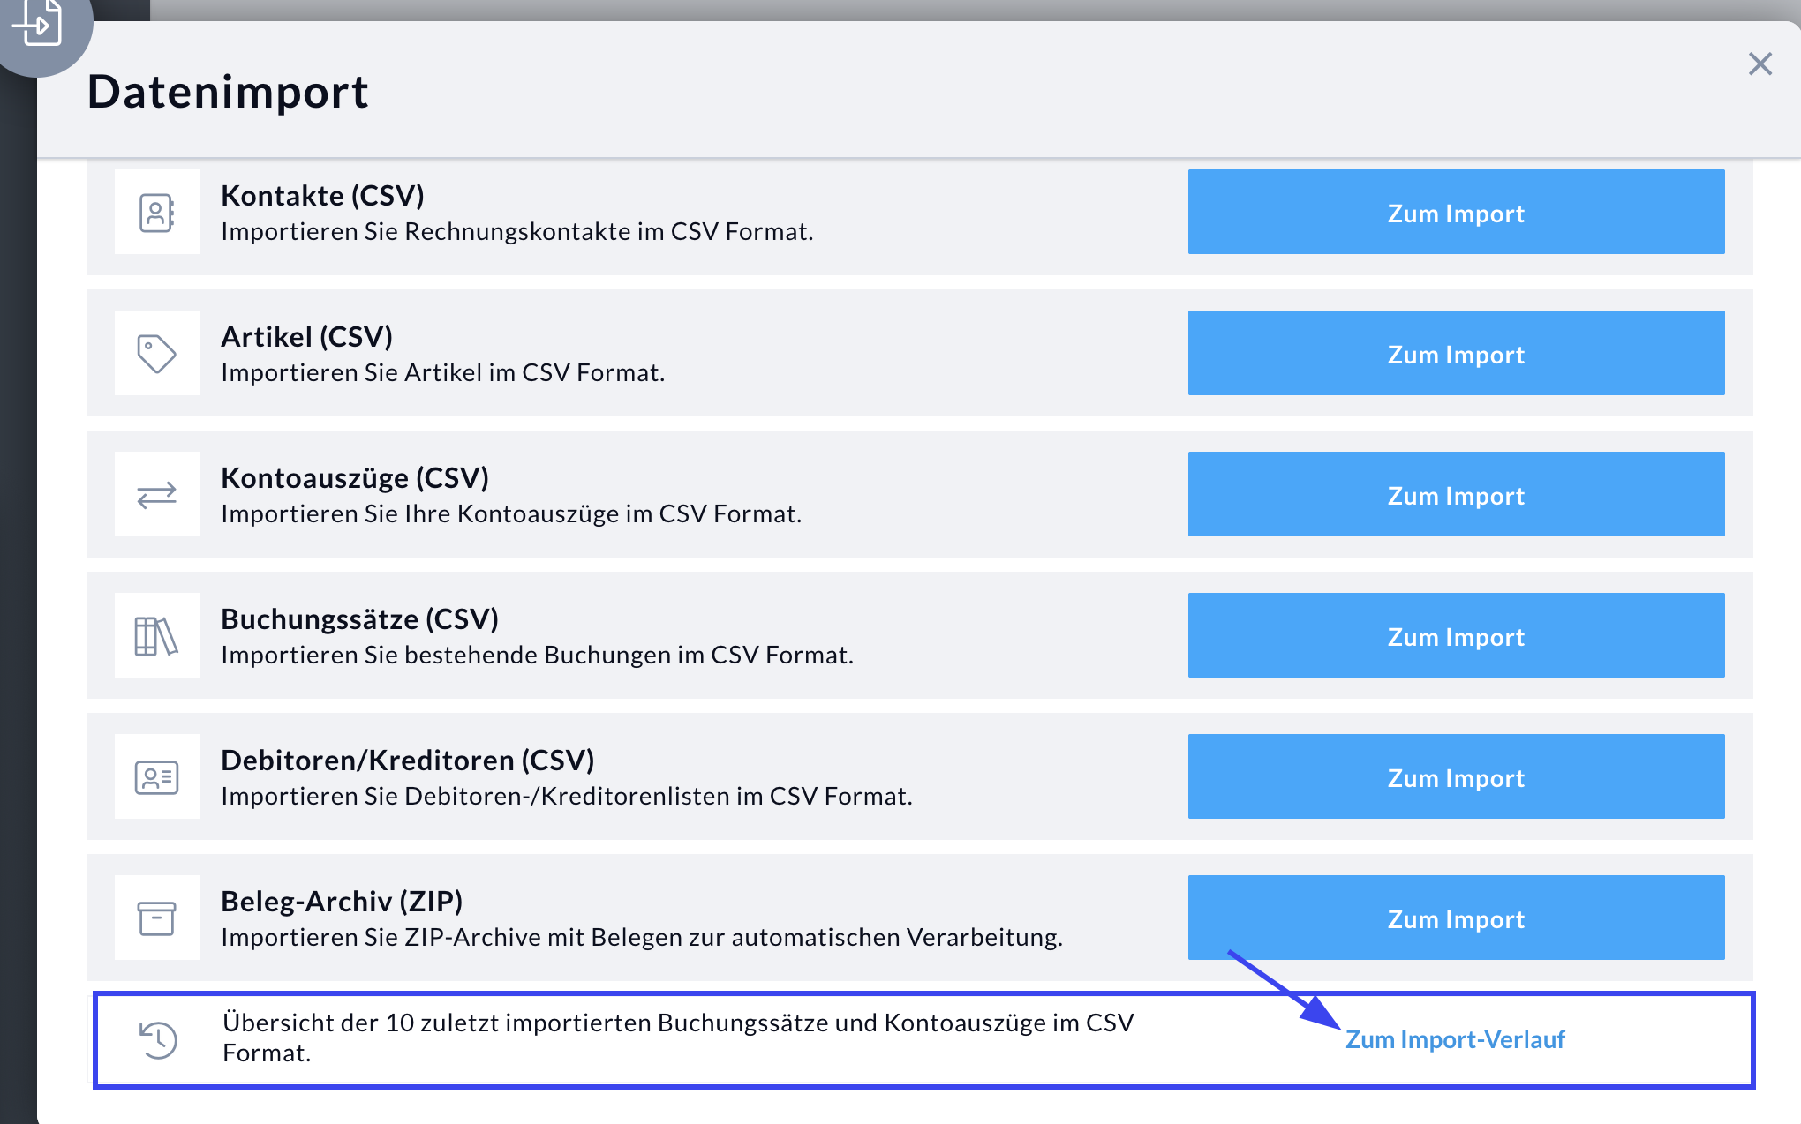Select the Kontakte (CSV) heading
The height and width of the screenshot is (1124, 1801).
click(x=322, y=196)
